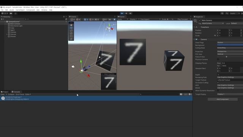Click Error Pause in the Console toolbar
Screen dimensions: 243x137
pos(20,94)
